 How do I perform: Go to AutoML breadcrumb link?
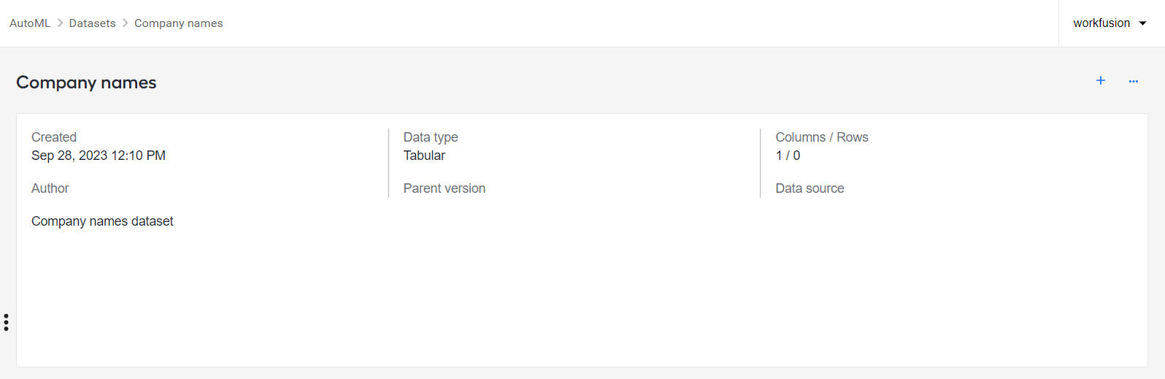coord(30,23)
